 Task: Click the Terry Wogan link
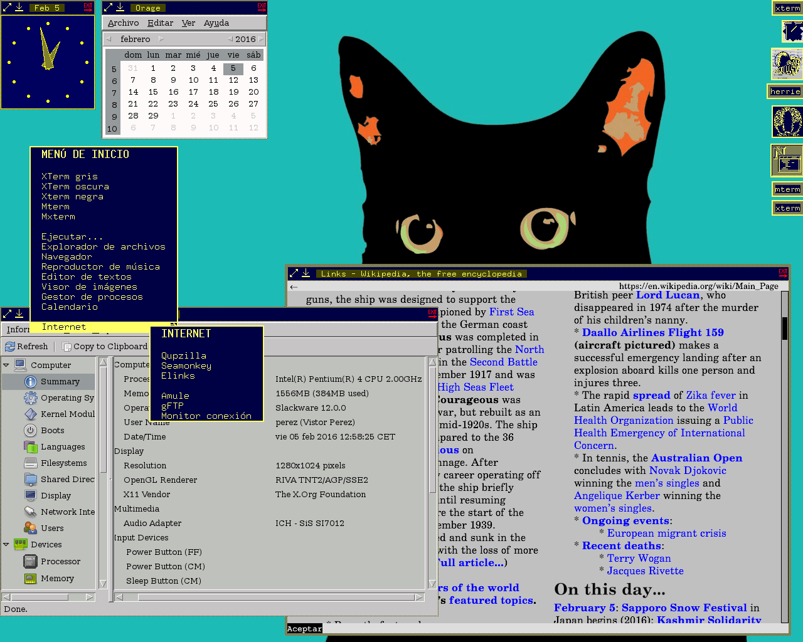point(639,558)
